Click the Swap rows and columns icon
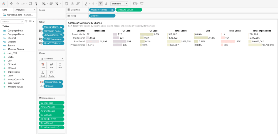278x134 pixels. point(66,4)
